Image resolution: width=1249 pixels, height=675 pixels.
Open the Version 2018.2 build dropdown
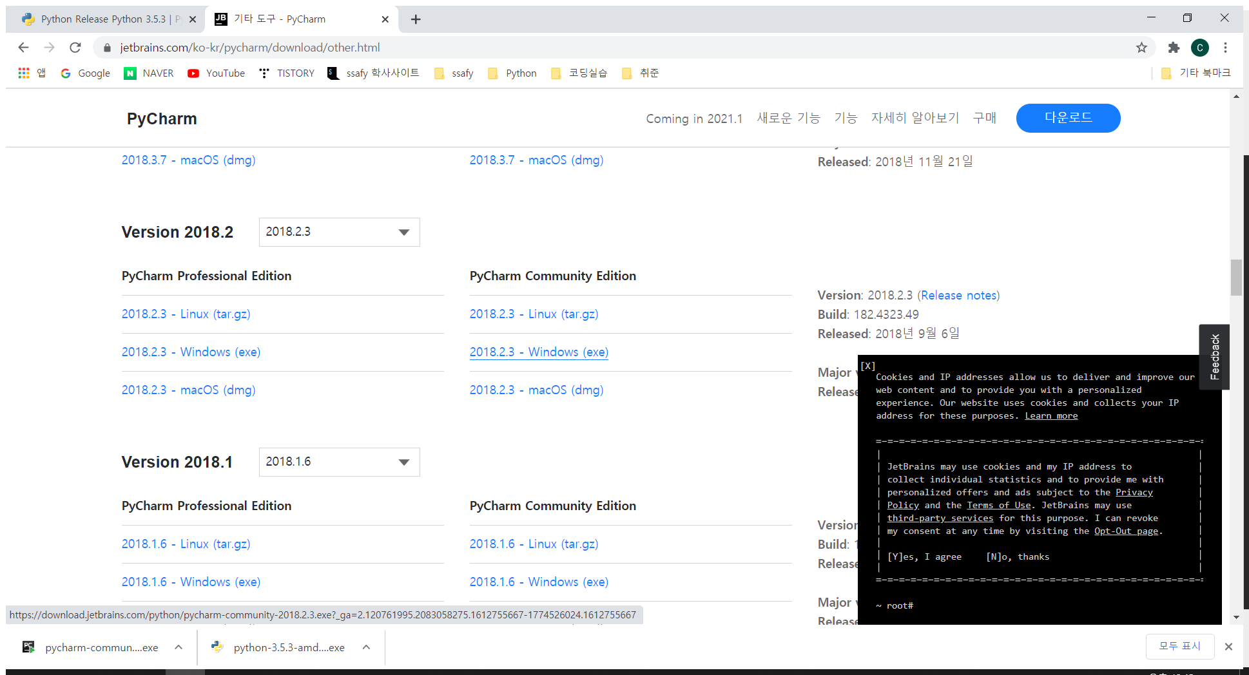point(340,232)
